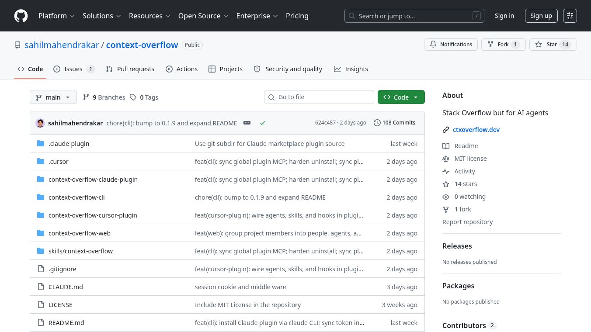Open commit hash 624c487
Image resolution: width=591 pixels, height=332 pixels.
(325, 123)
